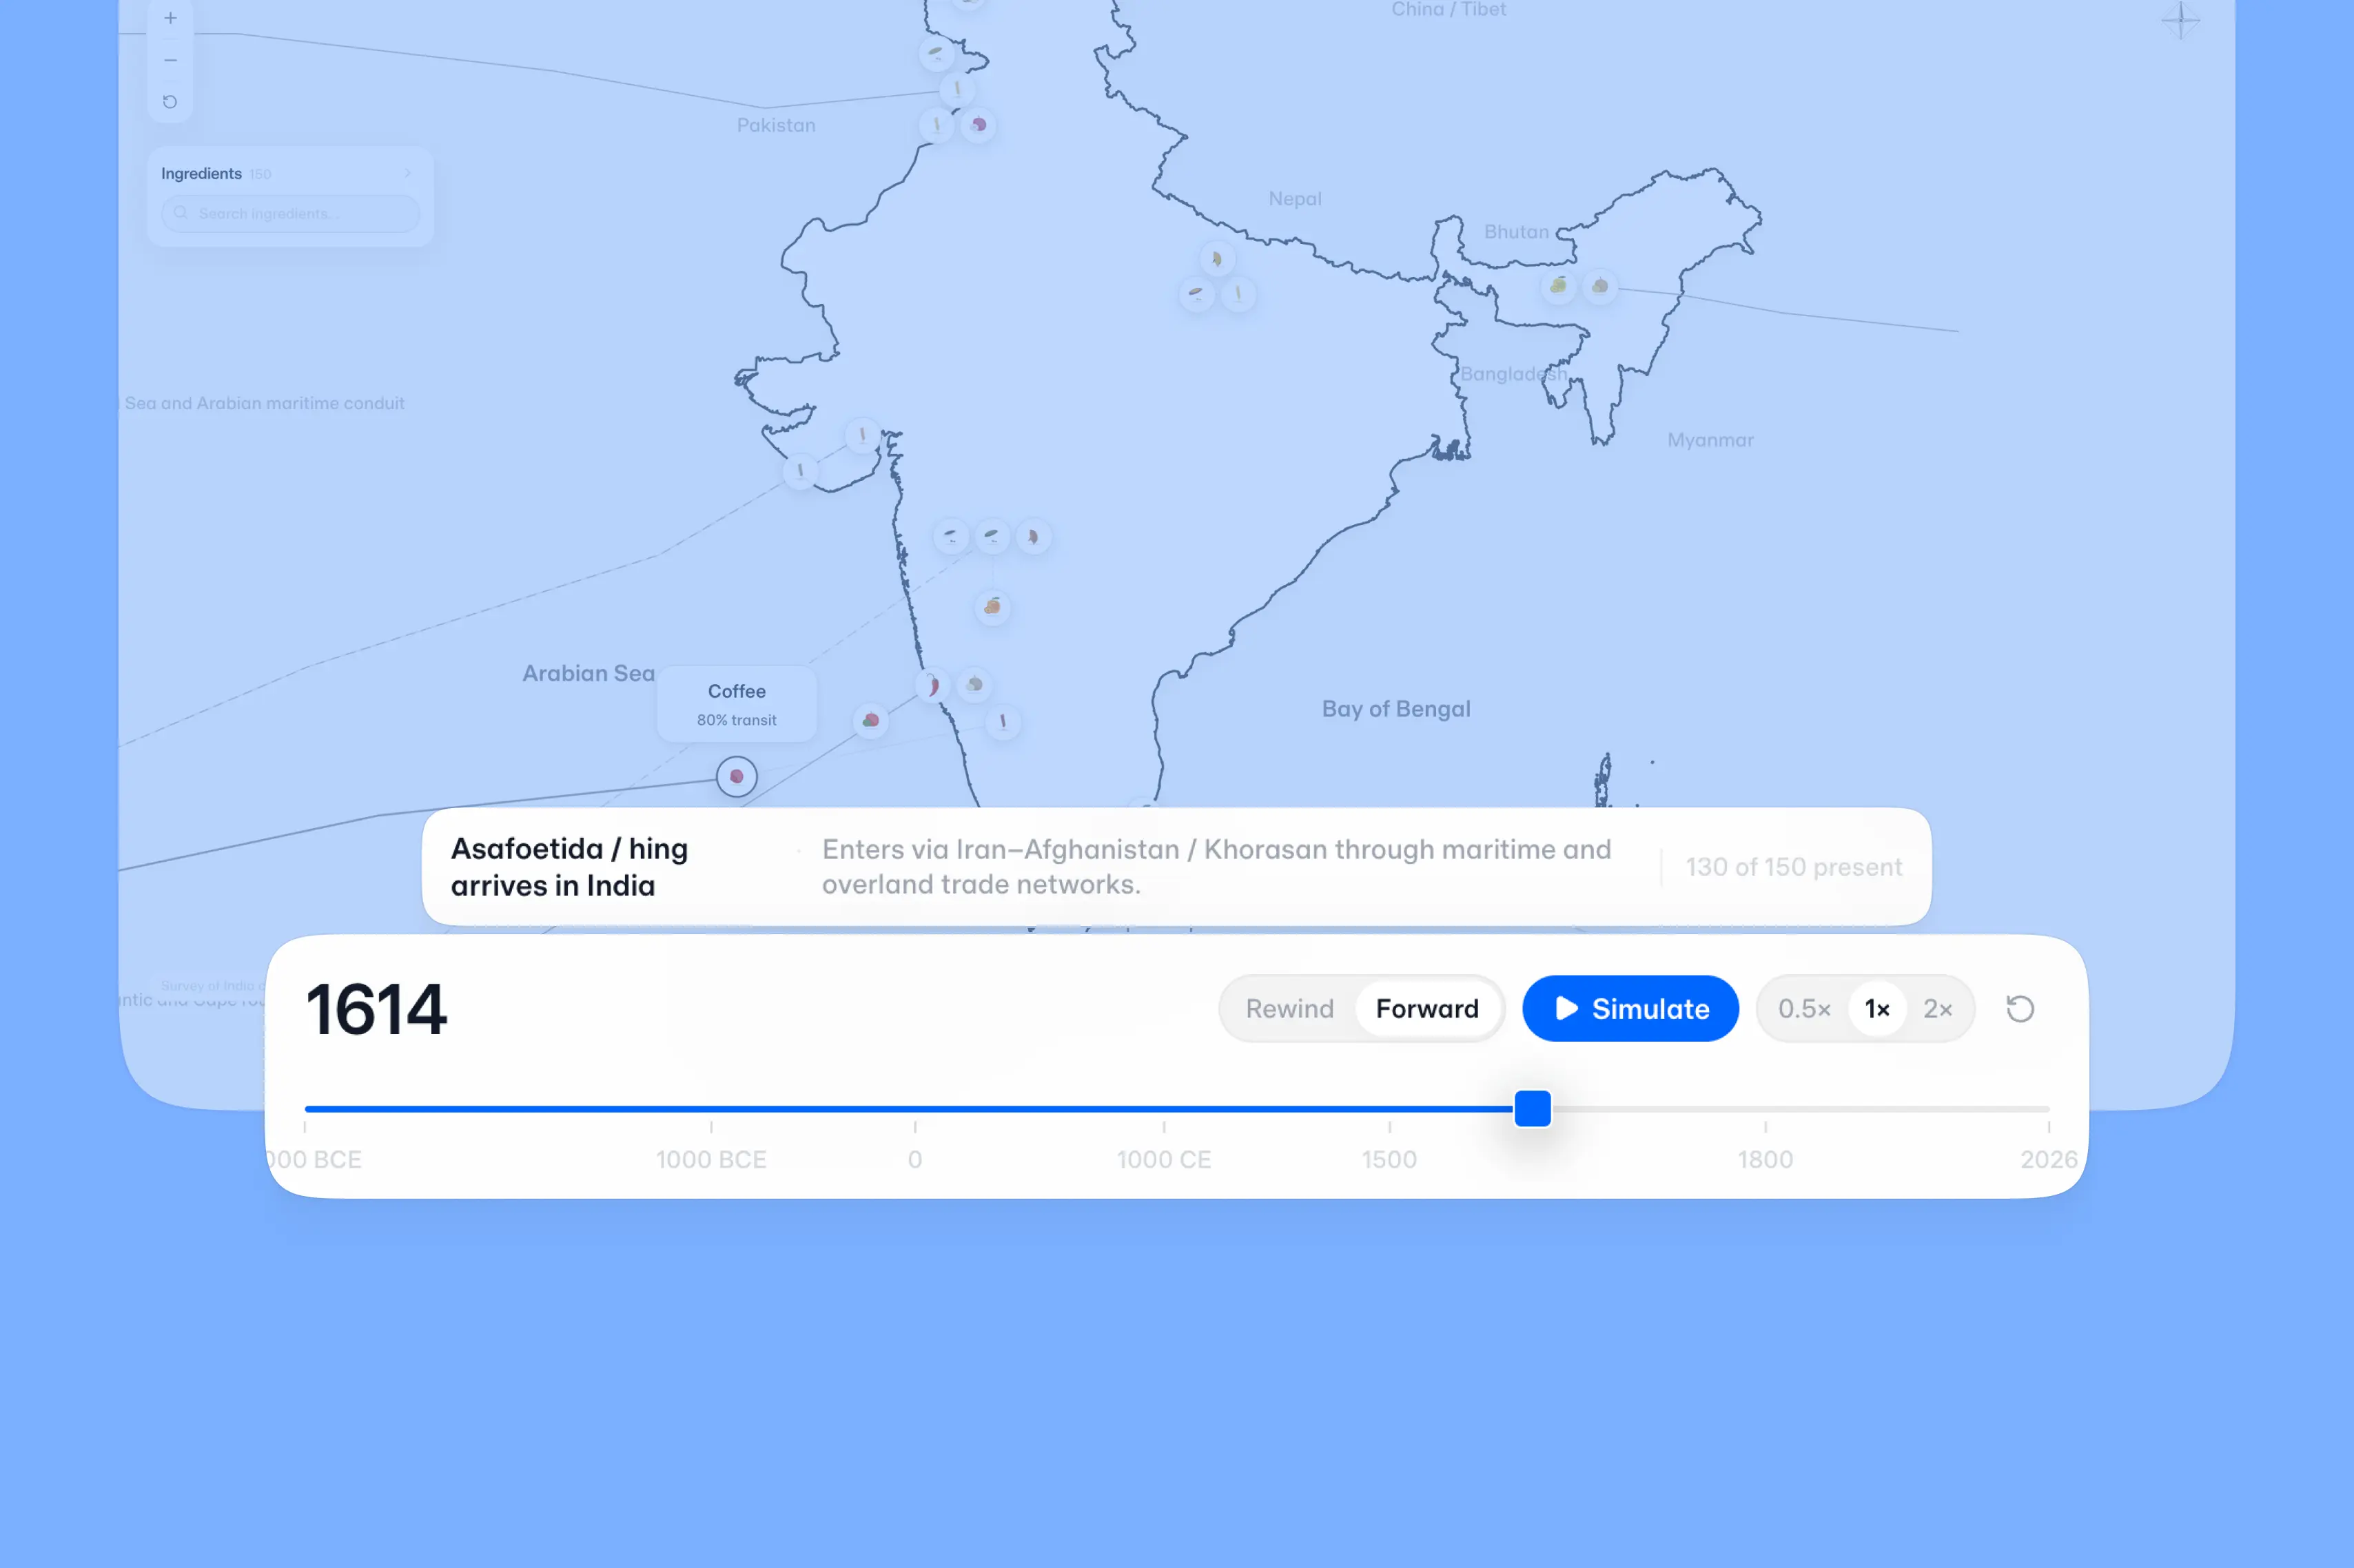This screenshot has height=1568, width=2354.
Task: Open the Coffee 80% transit tooltip
Action: [x=736, y=704]
